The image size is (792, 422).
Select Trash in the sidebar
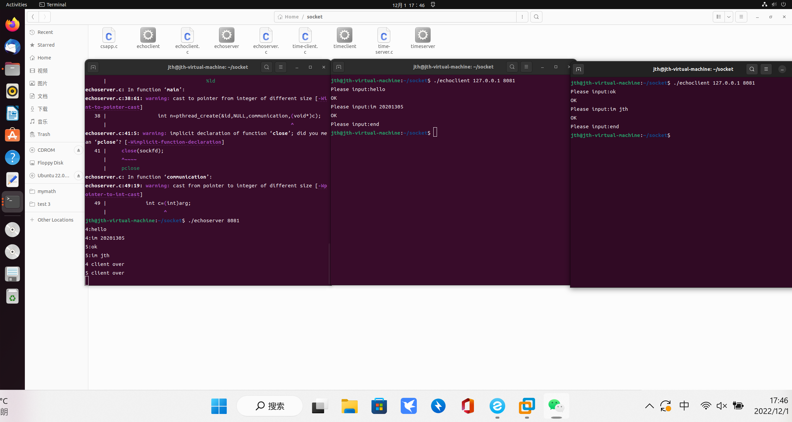point(44,134)
